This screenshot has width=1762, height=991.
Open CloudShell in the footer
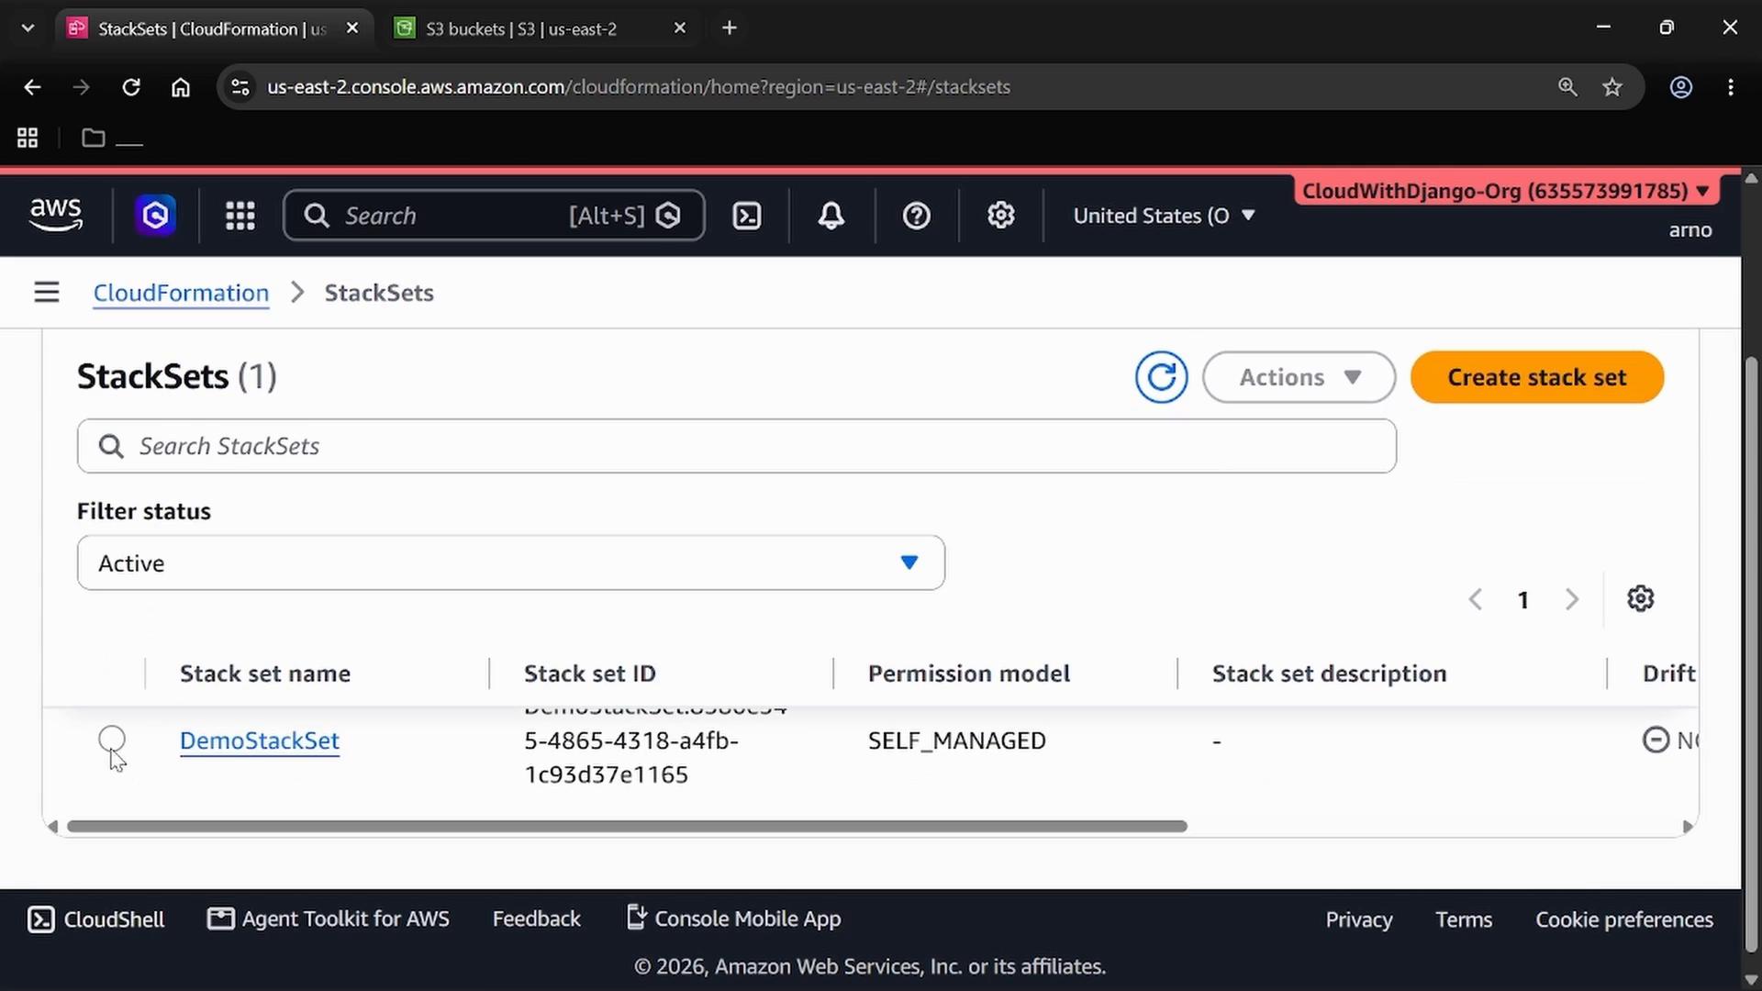click(x=96, y=919)
